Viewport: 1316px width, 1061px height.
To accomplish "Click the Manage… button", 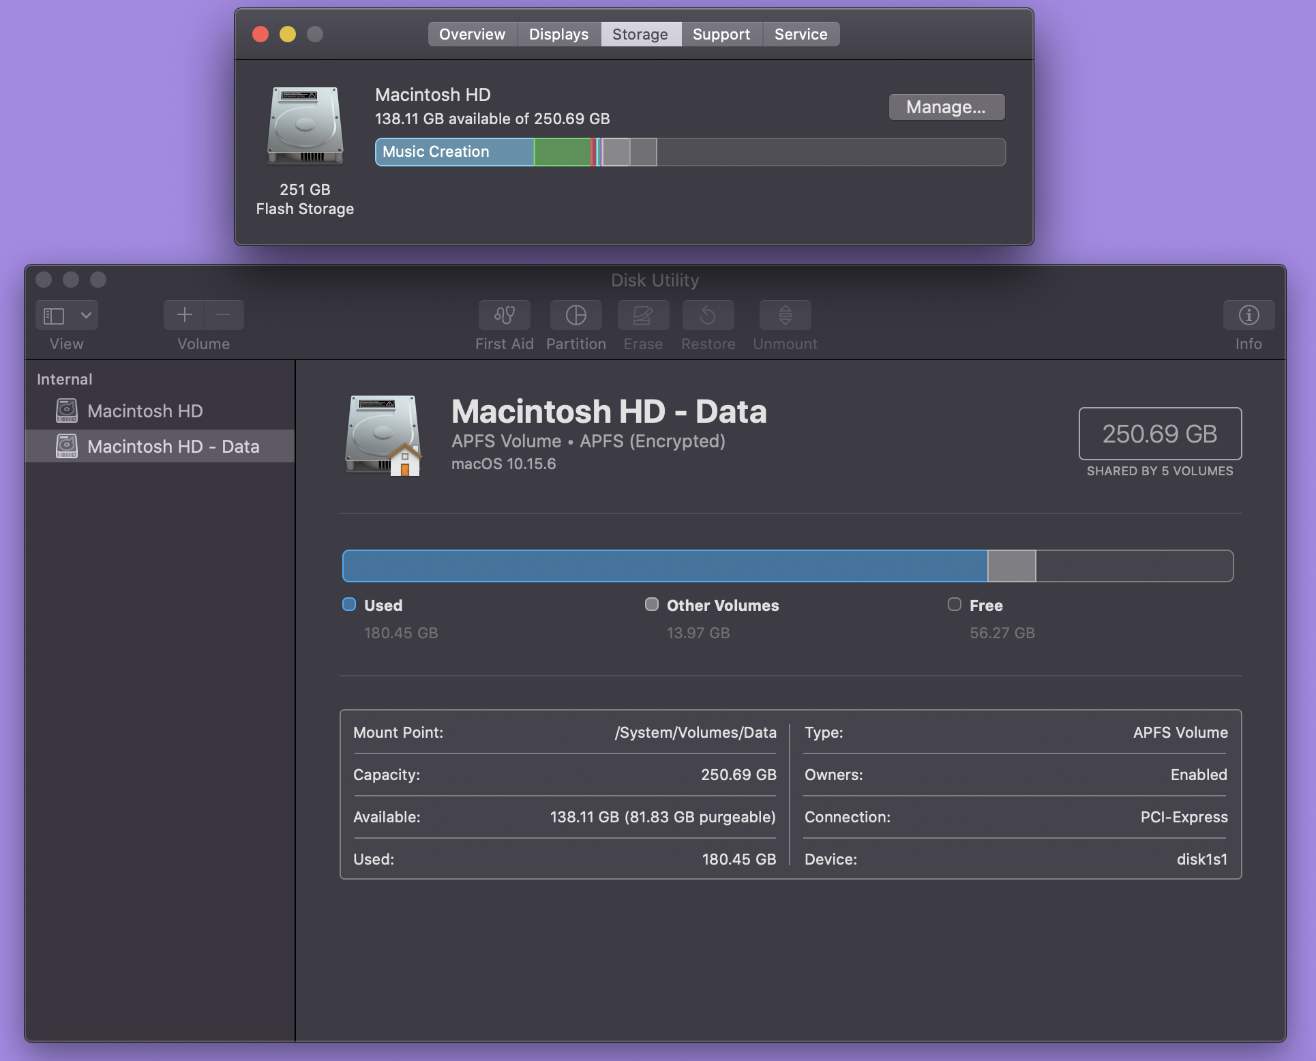I will point(946,107).
